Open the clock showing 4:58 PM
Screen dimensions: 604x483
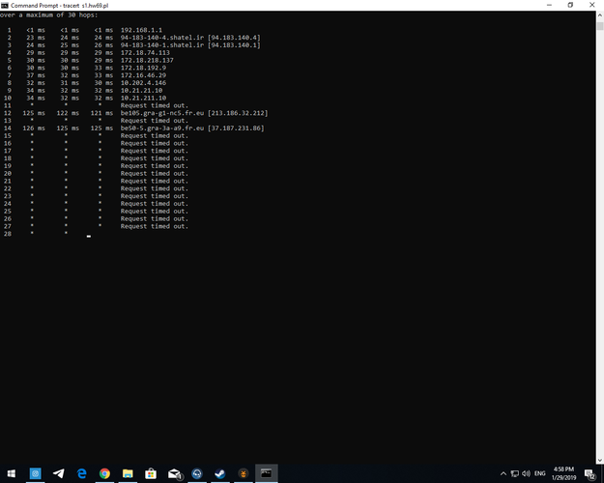coord(564,473)
